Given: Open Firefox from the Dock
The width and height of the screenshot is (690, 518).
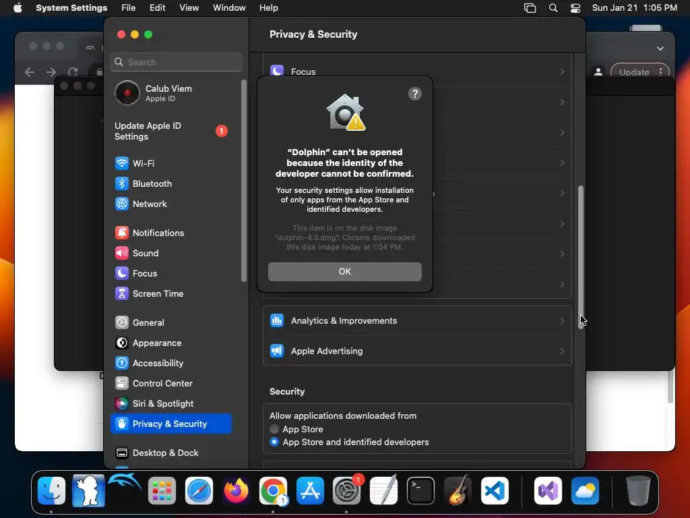Looking at the screenshot, I should pyautogui.click(x=236, y=491).
